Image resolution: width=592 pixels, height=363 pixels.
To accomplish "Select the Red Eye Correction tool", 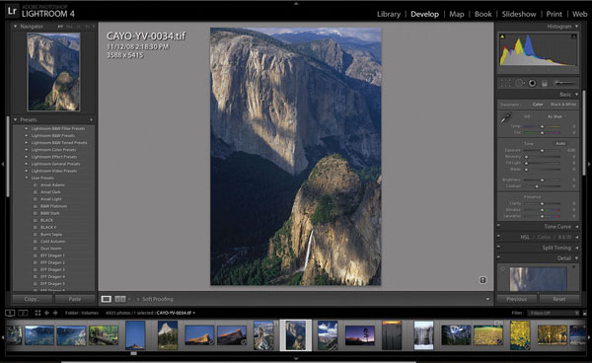I will (x=532, y=83).
